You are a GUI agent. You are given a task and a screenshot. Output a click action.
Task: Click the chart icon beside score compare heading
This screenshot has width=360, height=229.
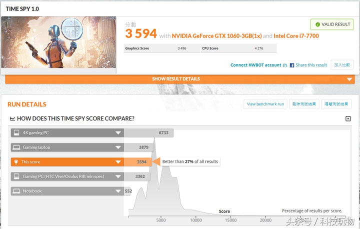click(x=12, y=118)
